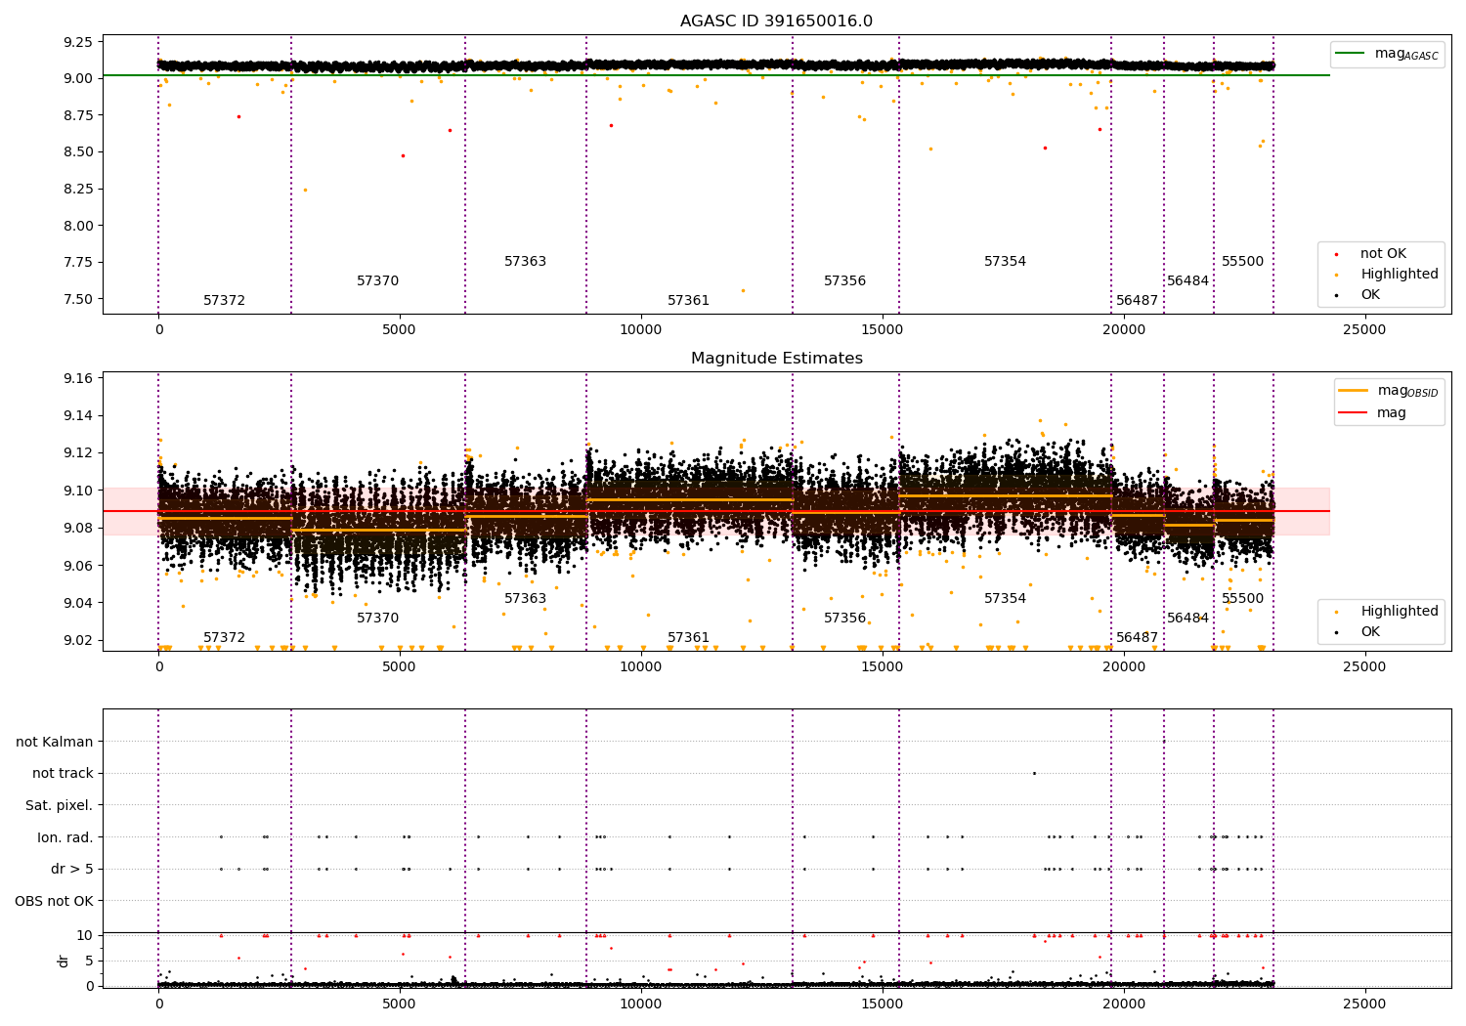
Task: Select the "not Kalman" axis label
Action: (55, 742)
